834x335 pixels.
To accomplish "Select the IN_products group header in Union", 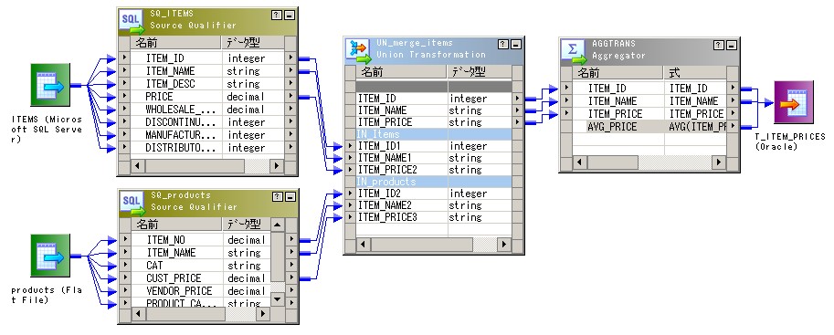I will coord(434,182).
